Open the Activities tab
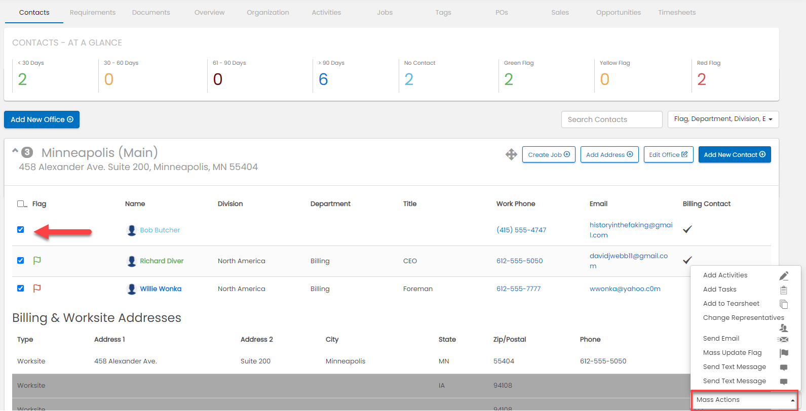Viewport: 806px width, 411px height. coord(326,12)
